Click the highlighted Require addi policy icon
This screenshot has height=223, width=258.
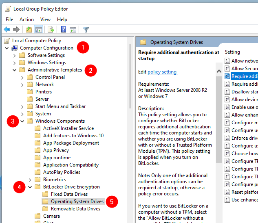pyautogui.click(x=227, y=76)
